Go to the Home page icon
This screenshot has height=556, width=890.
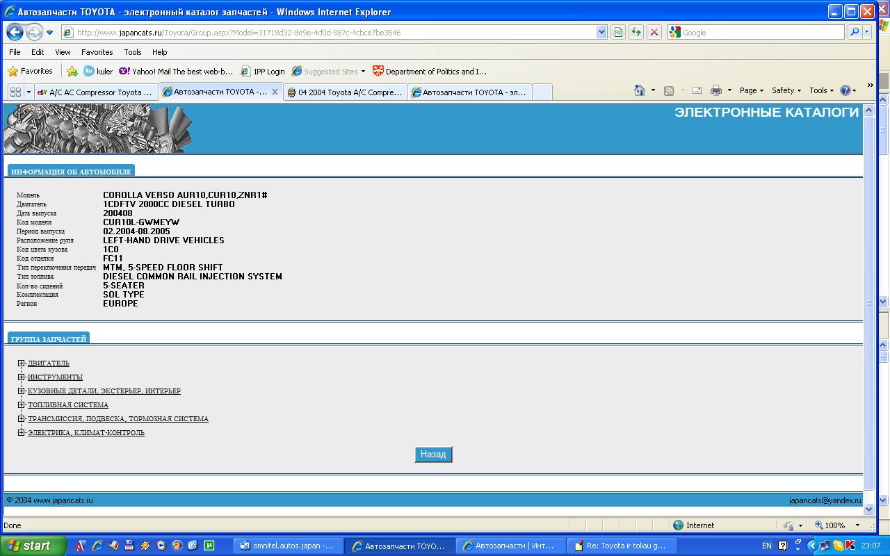[640, 90]
